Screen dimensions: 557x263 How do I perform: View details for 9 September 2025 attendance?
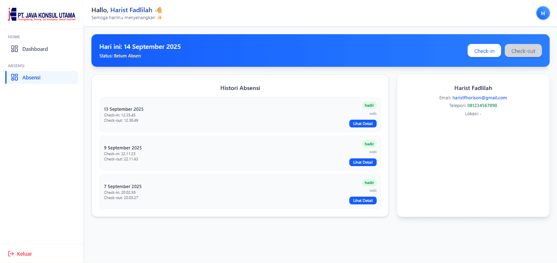[x=363, y=162]
